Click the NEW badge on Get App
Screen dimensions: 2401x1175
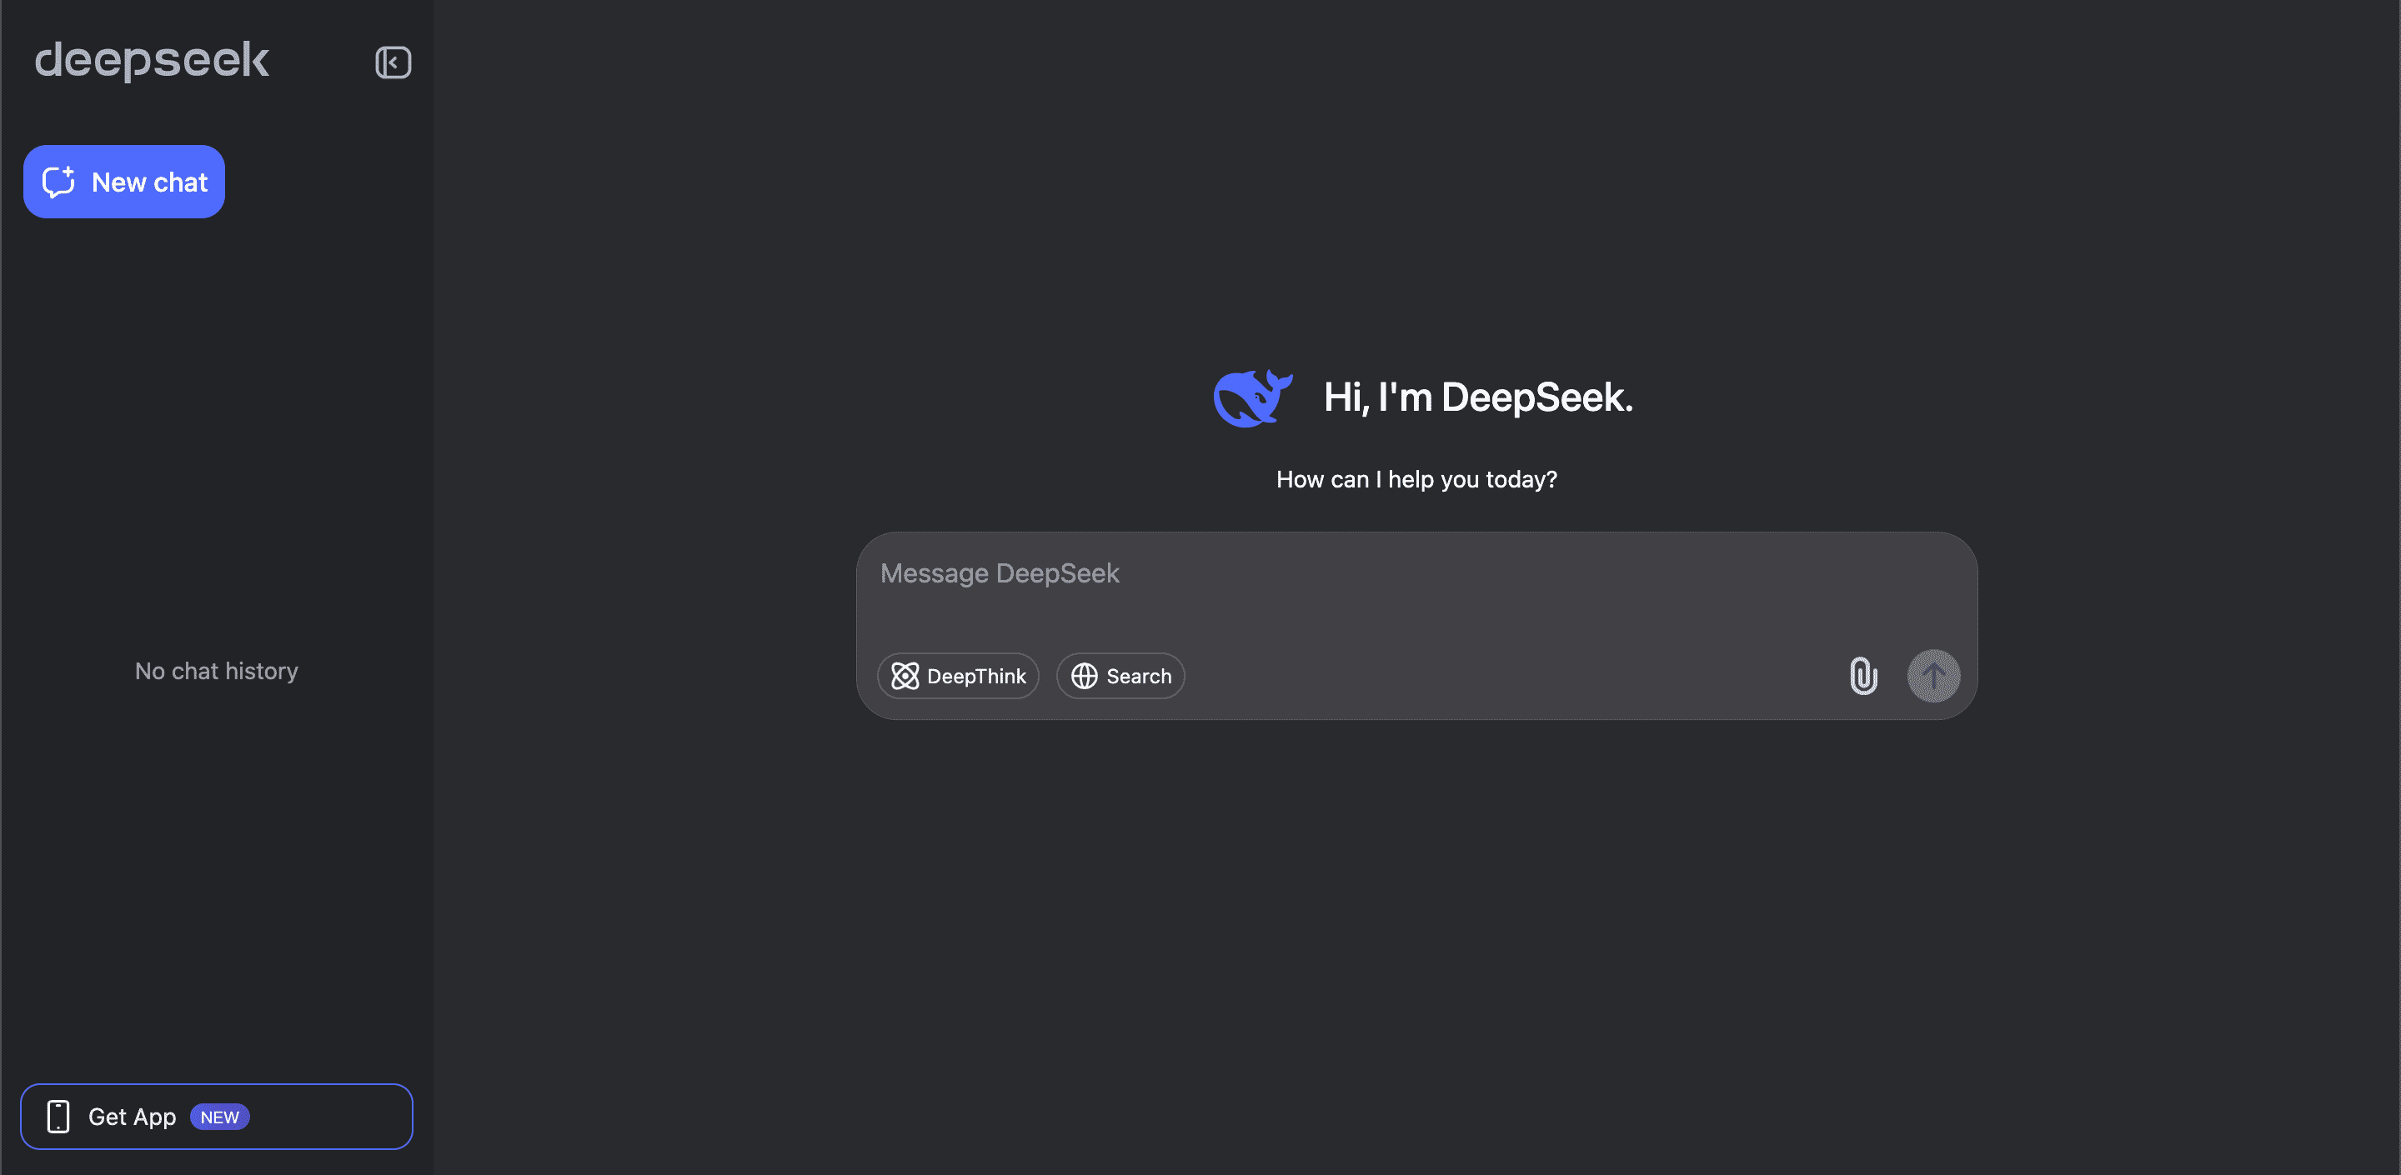click(220, 1117)
